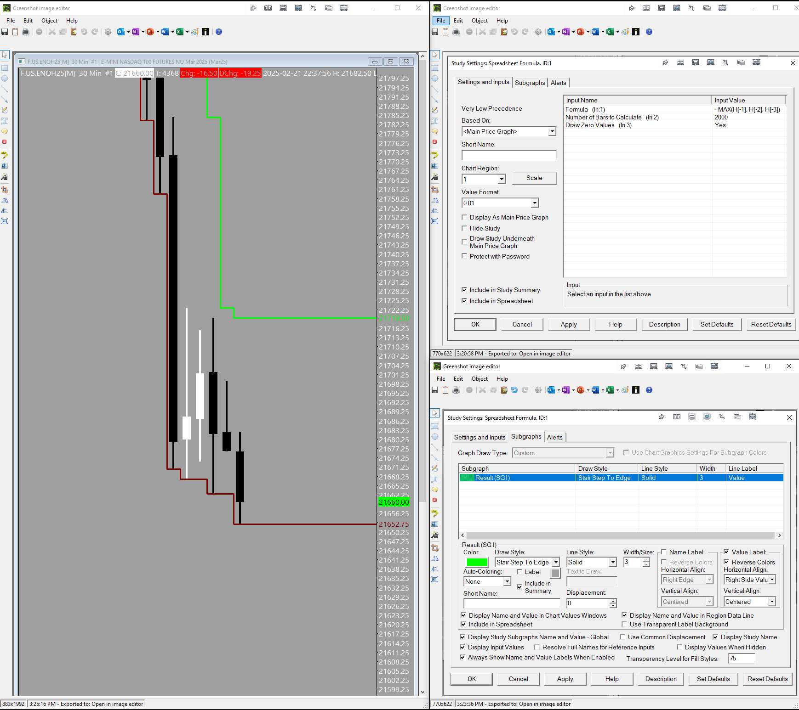The height and width of the screenshot is (710, 799).
Task: Open the Based On dropdown
Action: click(552, 131)
